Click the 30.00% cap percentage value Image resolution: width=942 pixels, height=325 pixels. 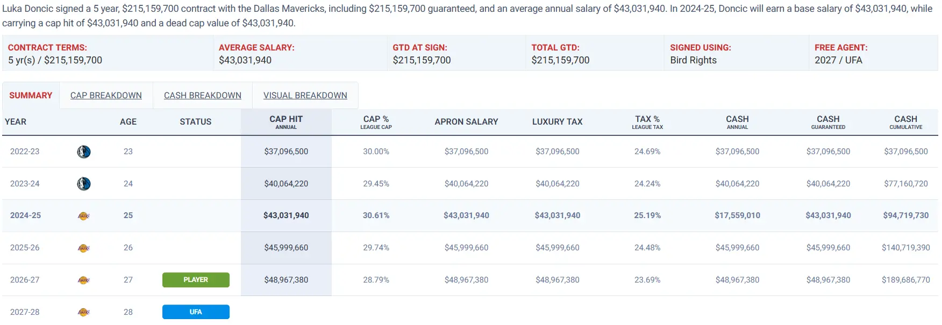click(376, 151)
